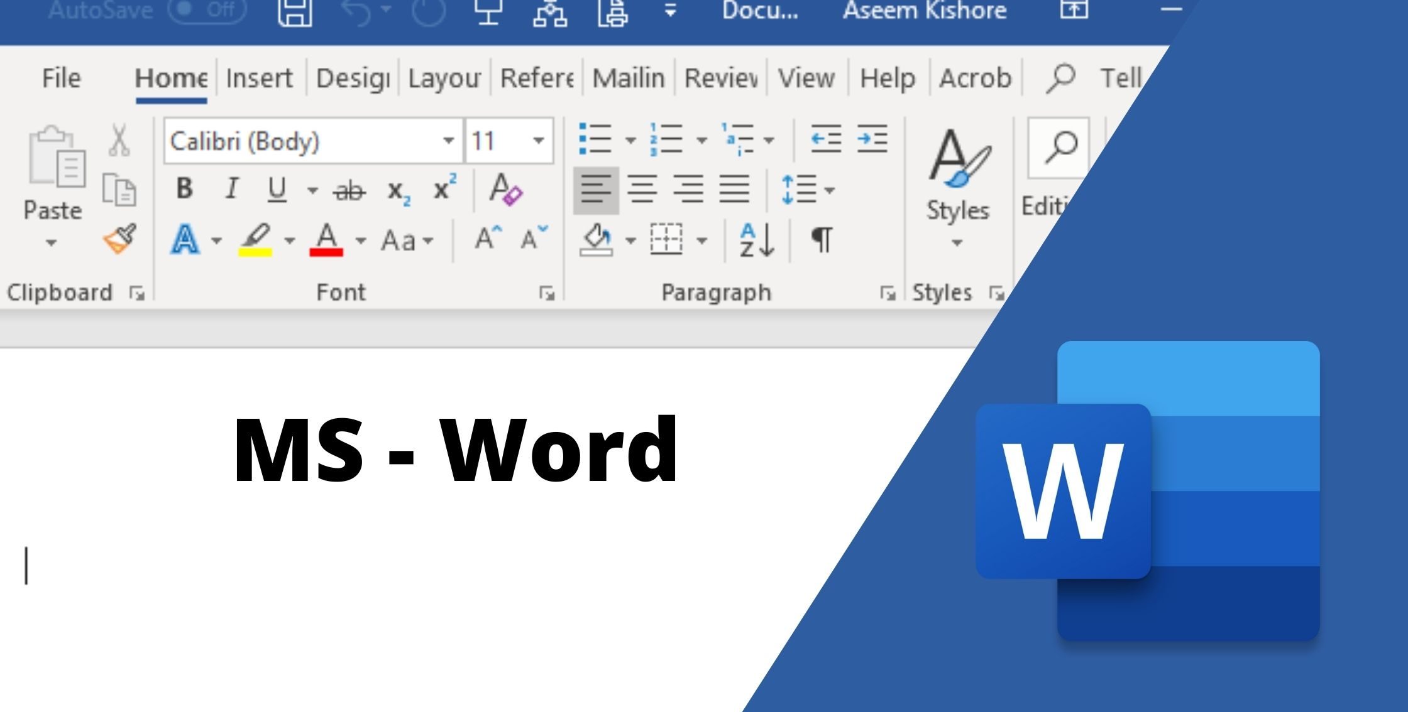Apply yellow text highlight color

(255, 240)
